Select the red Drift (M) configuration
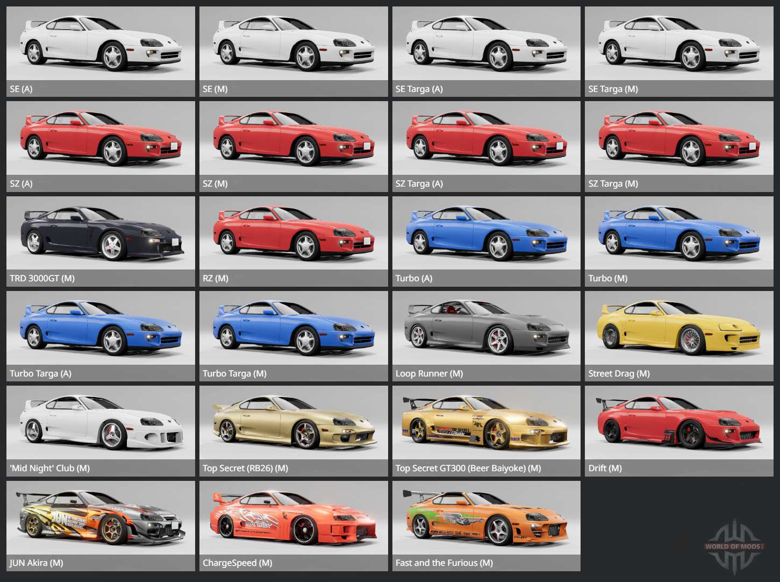This screenshot has height=582, width=780. coord(679,430)
